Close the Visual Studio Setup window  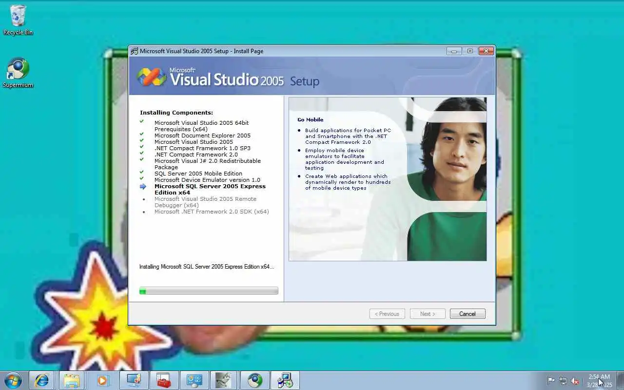pyautogui.click(x=486, y=51)
